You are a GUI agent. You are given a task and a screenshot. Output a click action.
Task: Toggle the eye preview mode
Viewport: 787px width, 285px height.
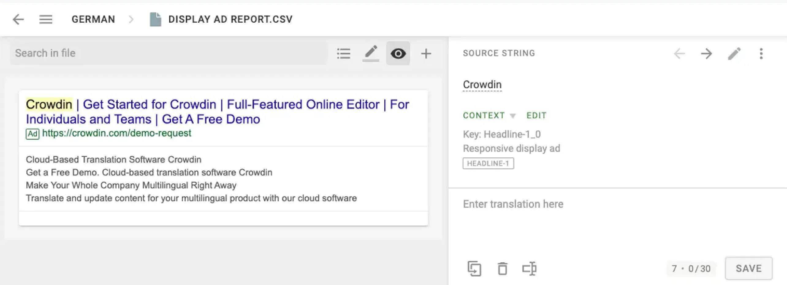click(398, 54)
